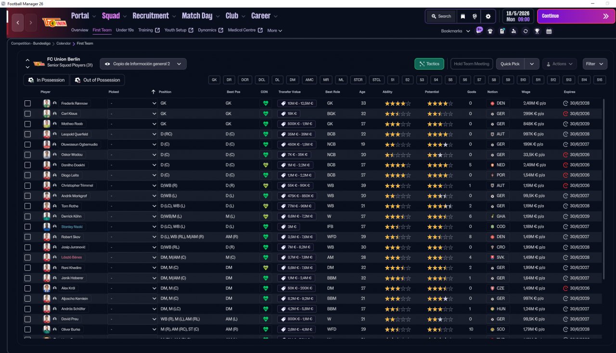The image size is (616, 353).
Task: Open the settings gear icon
Action: tap(488, 16)
